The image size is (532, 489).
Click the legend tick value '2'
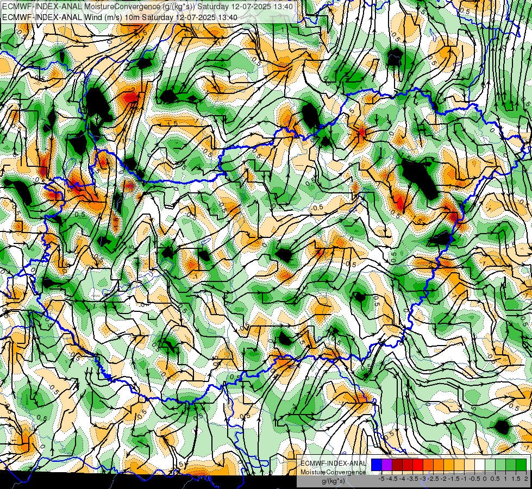coord(526,479)
